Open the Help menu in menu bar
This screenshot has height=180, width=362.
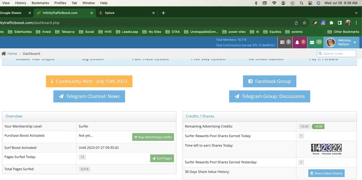click(104, 3)
